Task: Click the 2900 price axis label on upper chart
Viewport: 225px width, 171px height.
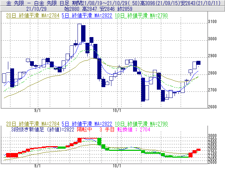Action: point(212,56)
